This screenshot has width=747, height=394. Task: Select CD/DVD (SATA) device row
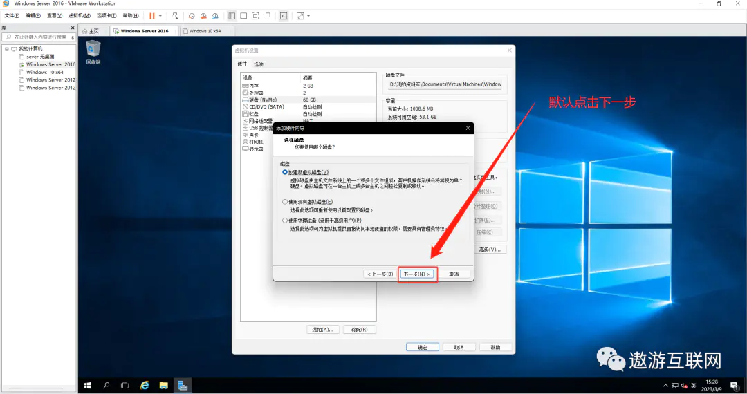pos(308,107)
